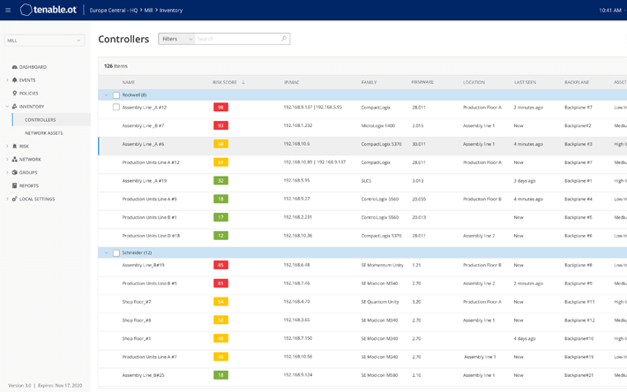Sort by the Last Seen column header
Image resolution: width=627 pixels, height=392 pixels.
pyautogui.click(x=525, y=82)
